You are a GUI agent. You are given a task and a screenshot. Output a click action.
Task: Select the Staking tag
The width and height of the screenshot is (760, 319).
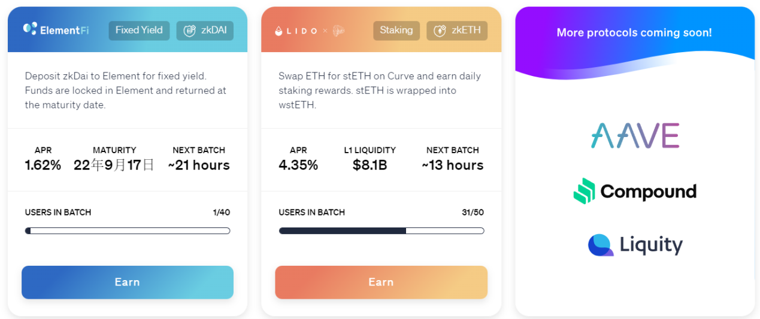(396, 31)
